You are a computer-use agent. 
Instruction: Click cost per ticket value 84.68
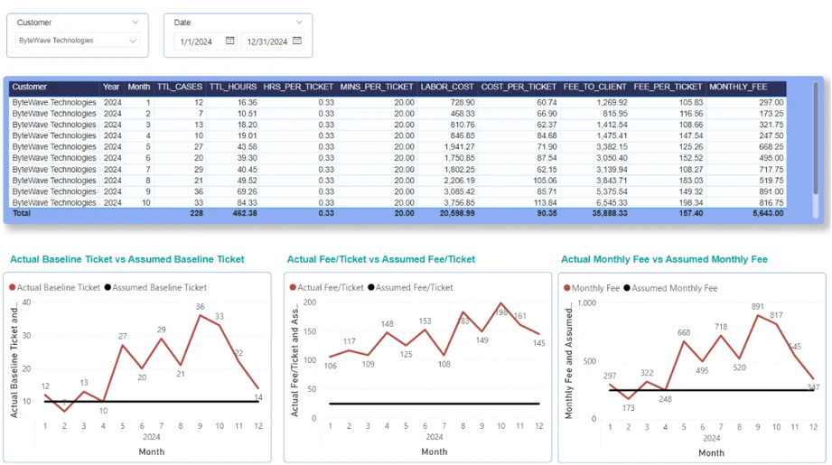pos(547,135)
